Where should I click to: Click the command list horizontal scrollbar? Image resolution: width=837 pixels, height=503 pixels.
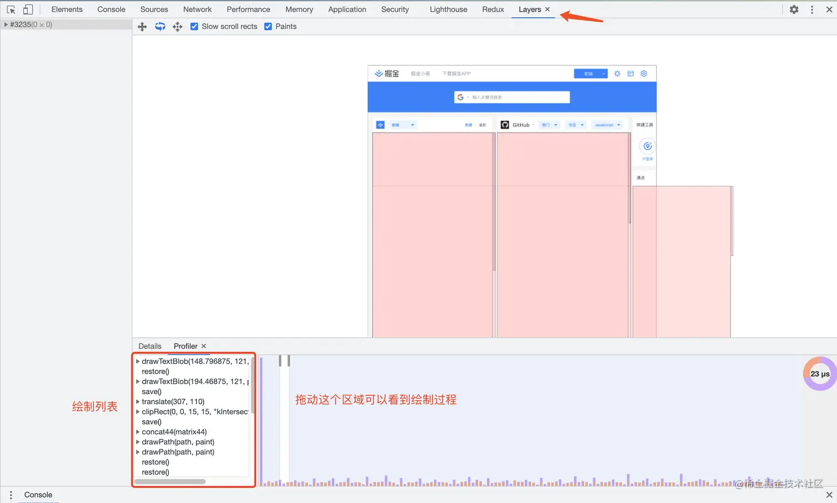(x=170, y=481)
